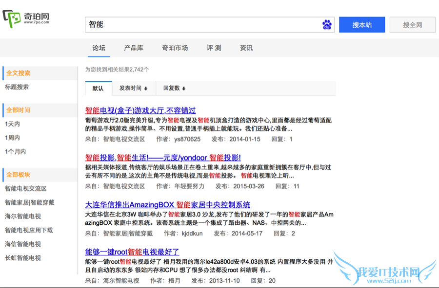Open the 奇珀市场 tab

click(x=175, y=48)
